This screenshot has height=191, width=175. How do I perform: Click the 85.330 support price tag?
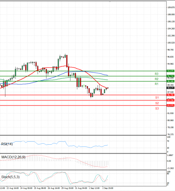(x=171, y=100)
